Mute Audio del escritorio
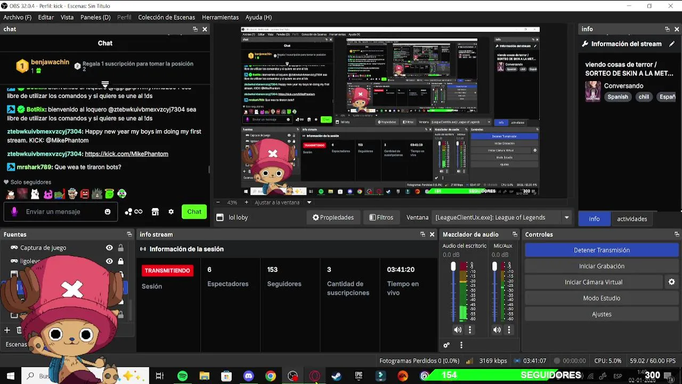The height and width of the screenshot is (384, 682). [458, 330]
